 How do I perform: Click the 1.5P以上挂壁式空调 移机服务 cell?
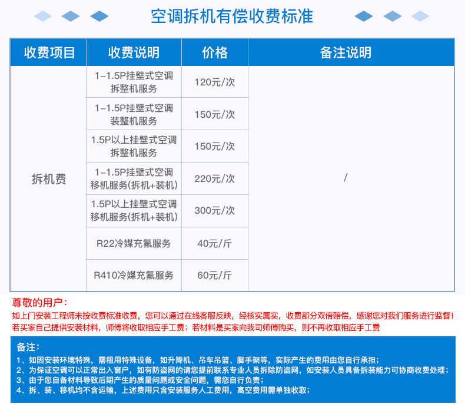[x=134, y=211]
